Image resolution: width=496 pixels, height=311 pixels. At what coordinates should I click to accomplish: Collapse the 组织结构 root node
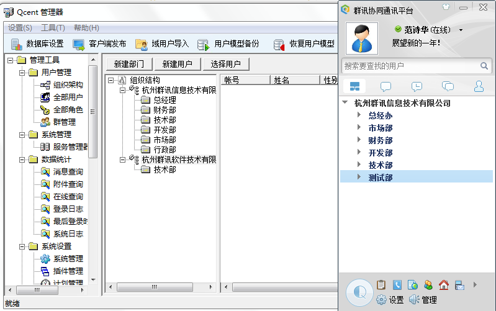point(110,80)
